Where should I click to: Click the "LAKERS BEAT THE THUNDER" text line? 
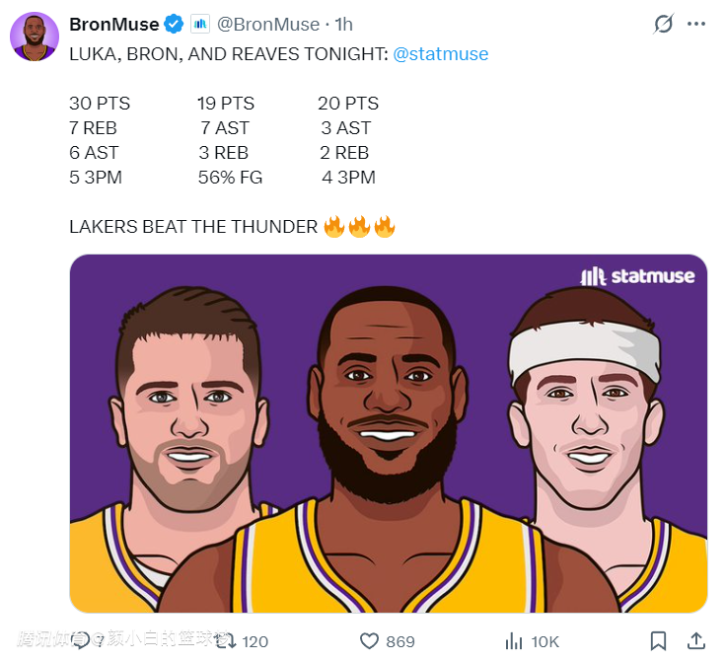pyautogui.click(x=193, y=227)
